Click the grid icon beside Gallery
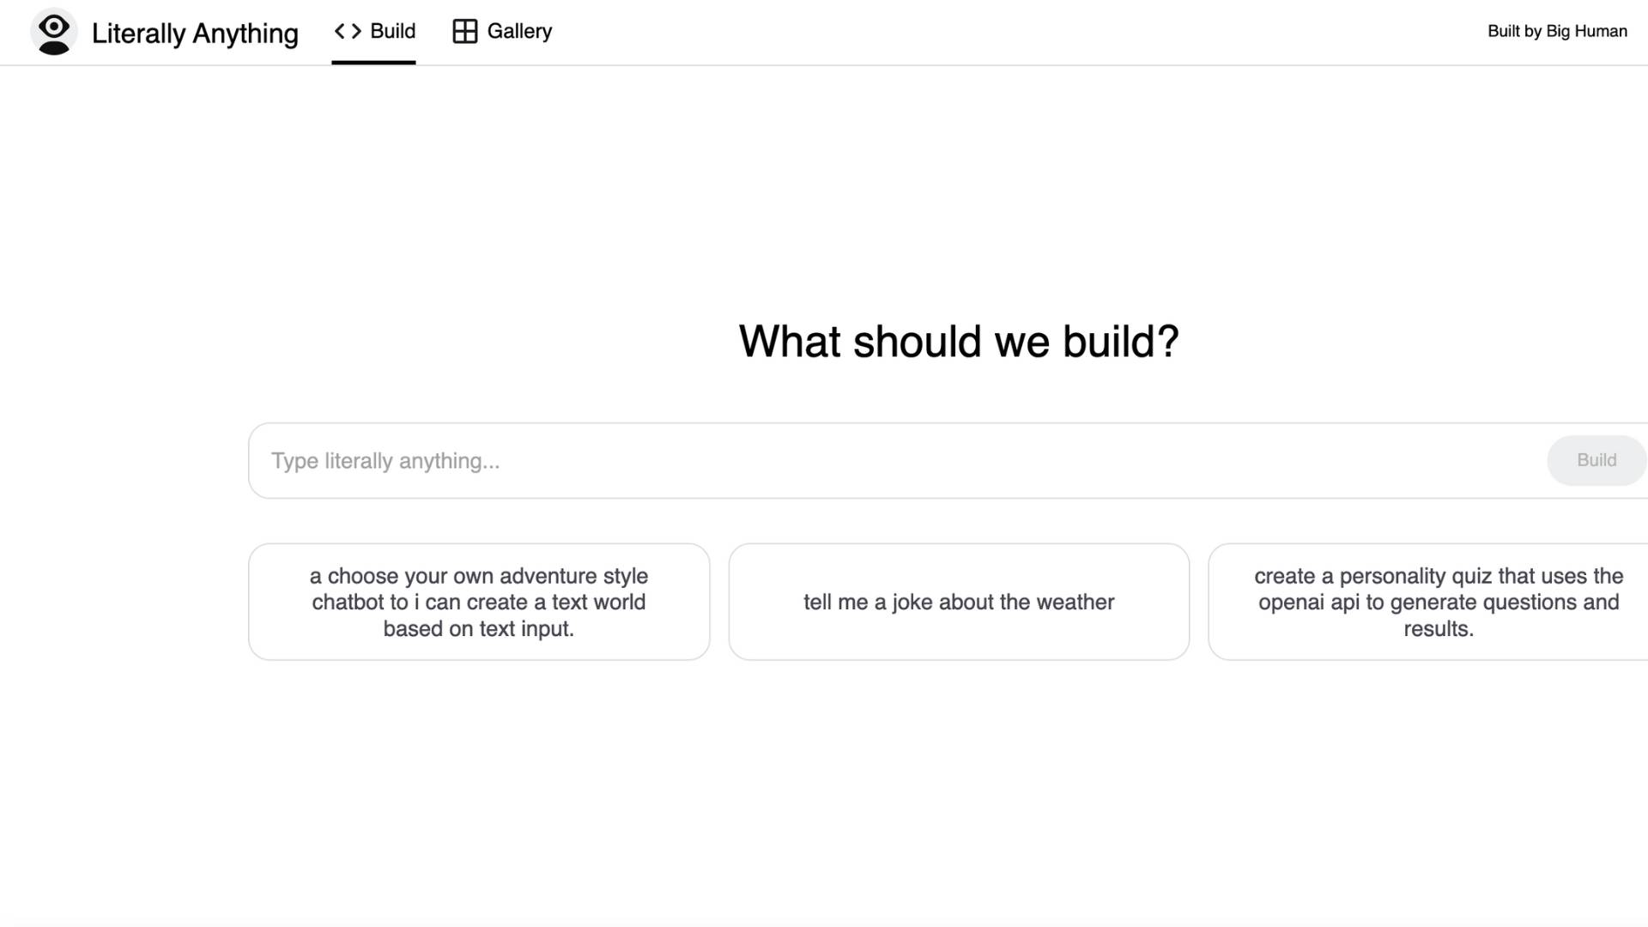This screenshot has height=927, width=1648. click(x=464, y=32)
